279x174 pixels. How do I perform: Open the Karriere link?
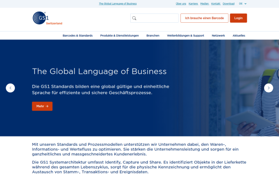[193, 4]
